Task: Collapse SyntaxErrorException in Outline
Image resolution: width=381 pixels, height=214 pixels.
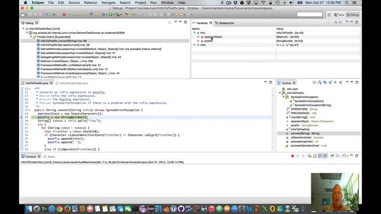Action: point(283,97)
